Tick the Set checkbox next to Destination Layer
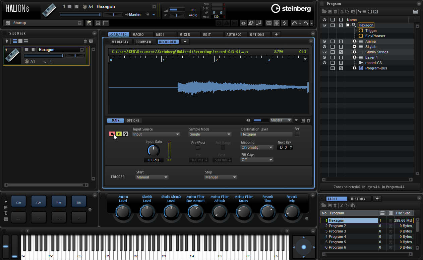This screenshot has height=260, width=423. coord(297,134)
